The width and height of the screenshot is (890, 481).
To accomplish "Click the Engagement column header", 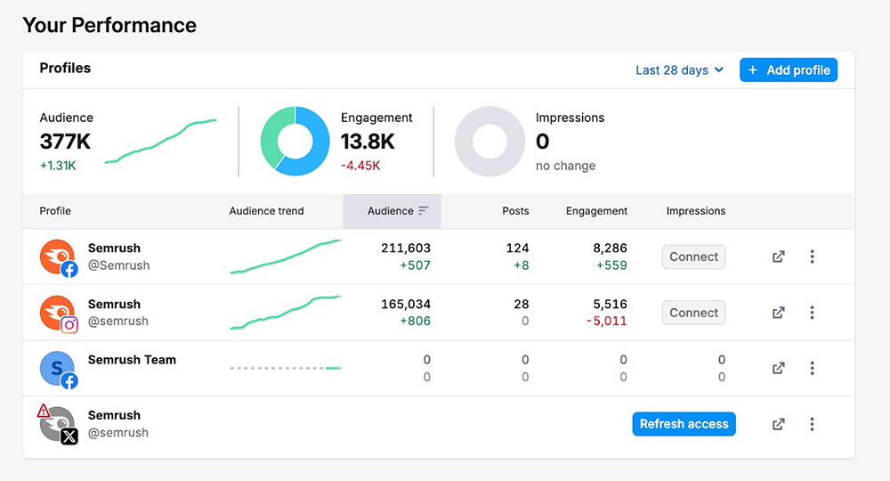I will click(x=596, y=211).
